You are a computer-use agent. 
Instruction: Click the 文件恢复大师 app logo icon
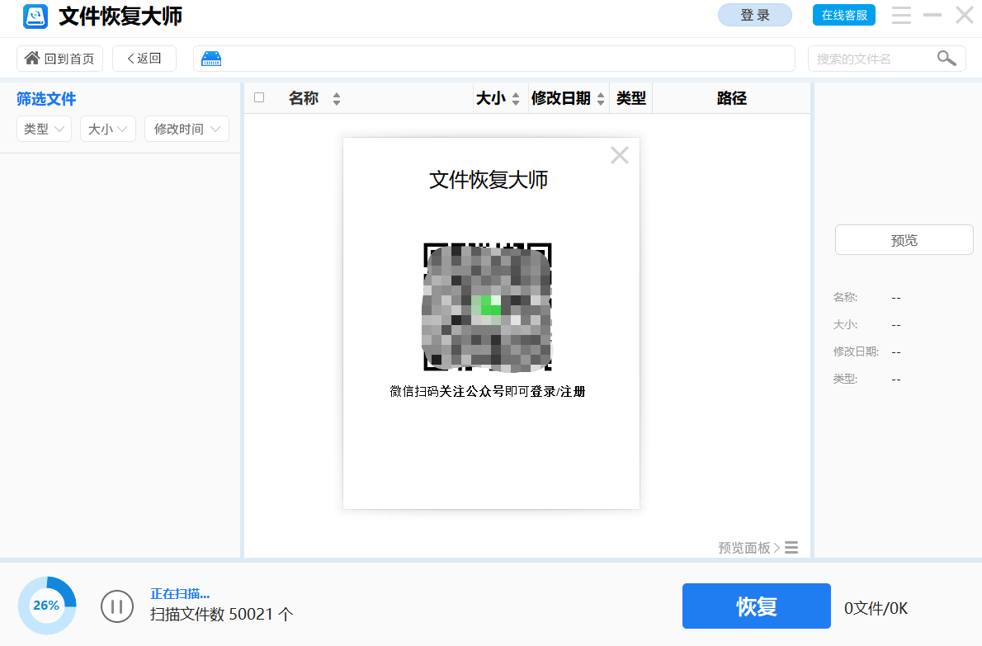[35, 17]
